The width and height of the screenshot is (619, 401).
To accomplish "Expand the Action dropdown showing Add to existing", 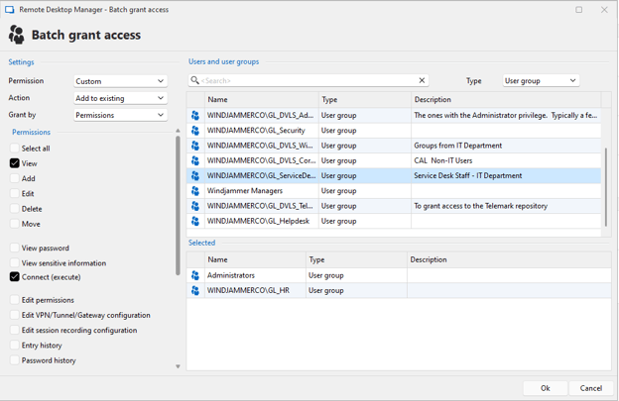I will tap(120, 98).
